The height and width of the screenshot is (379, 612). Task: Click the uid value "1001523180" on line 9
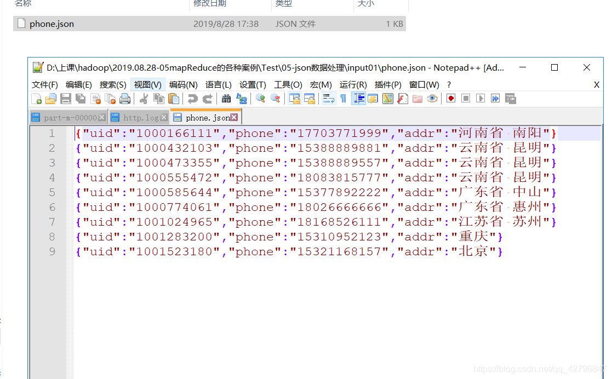click(174, 251)
